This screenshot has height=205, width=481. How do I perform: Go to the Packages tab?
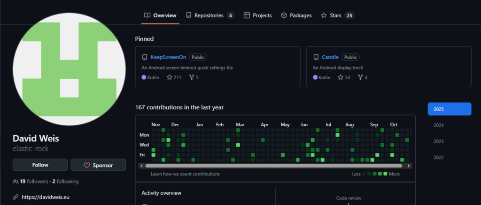click(x=296, y=15)
